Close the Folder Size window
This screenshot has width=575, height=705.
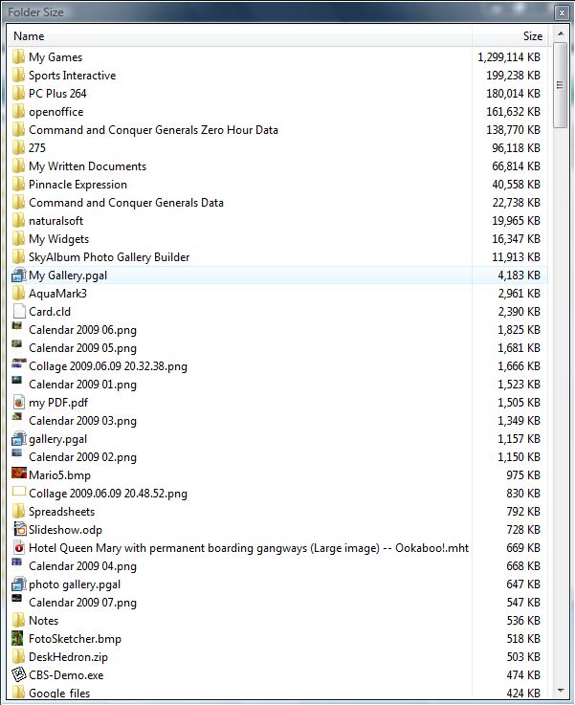click(x=562, y=12)
